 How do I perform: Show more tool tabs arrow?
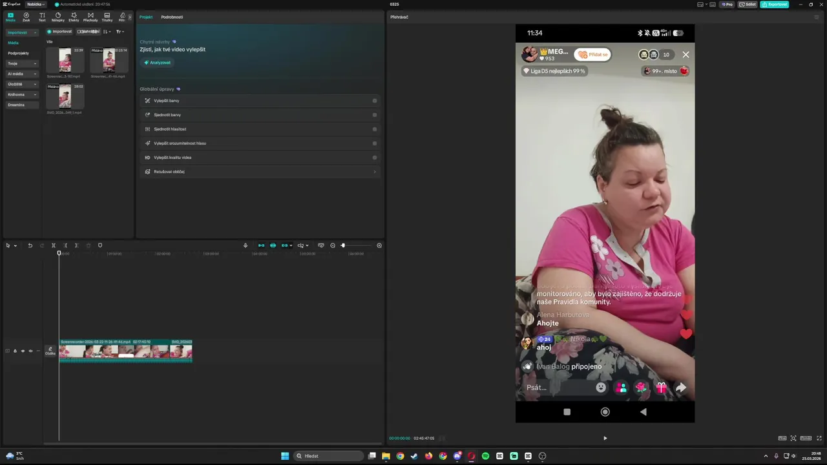coord(129,17)
